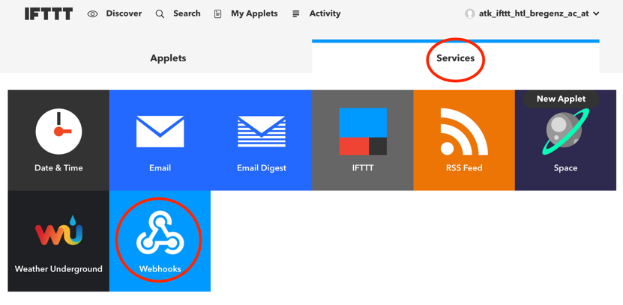Image resolution: width=623 pixels, height=305 pixels.
Task: Click the IFTTT service tile icon
Action: tap(363, 132)
